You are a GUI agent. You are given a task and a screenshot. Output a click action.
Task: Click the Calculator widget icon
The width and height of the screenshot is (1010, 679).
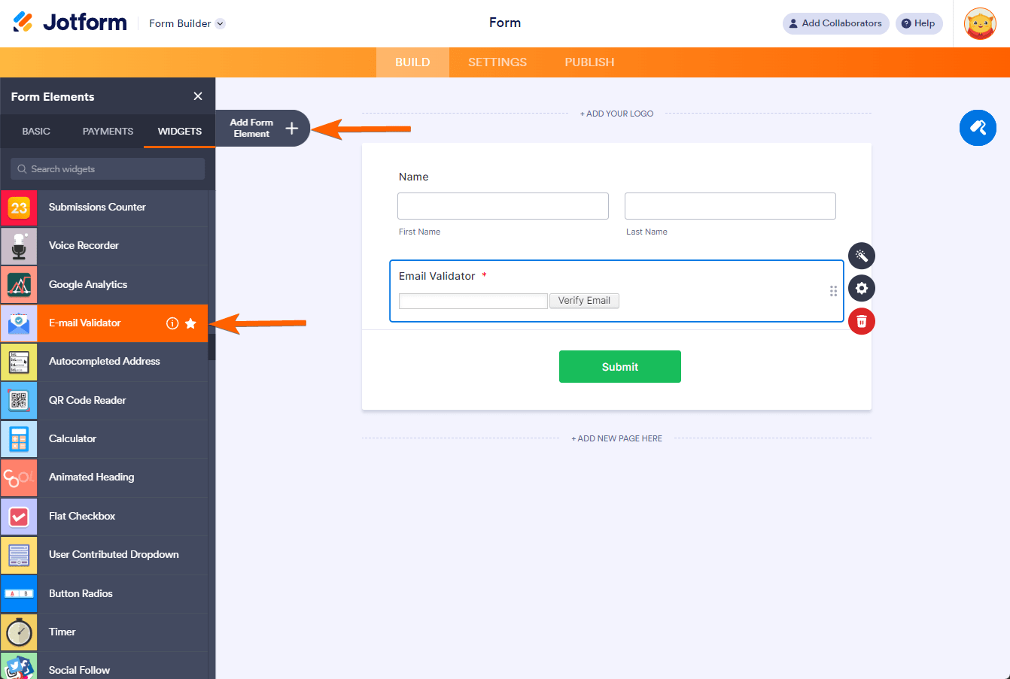coord(19,439)
